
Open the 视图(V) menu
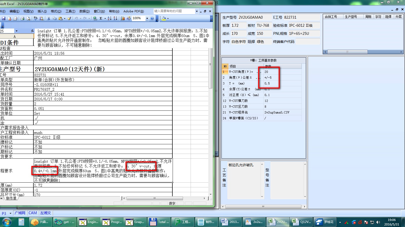pyautogui.click(x=28, y=11)
